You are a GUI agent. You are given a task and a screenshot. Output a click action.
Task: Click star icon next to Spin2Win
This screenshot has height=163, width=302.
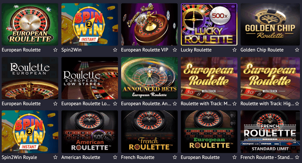point(115,50)
